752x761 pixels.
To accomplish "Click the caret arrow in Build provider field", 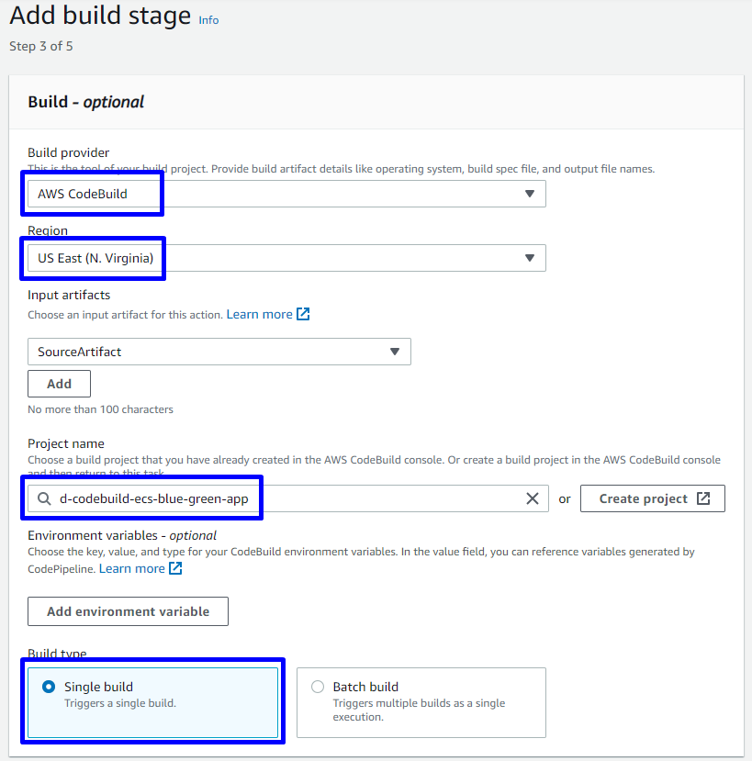I will (529, 194).
